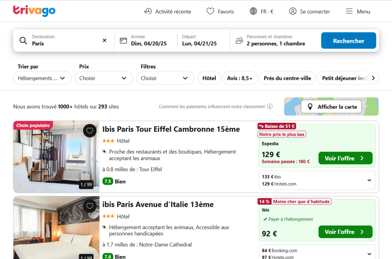Screen dimensions: 392x259
Task: Favorite the Ibis Paris Tour Eiffel hotel
Action: coord(90,130)
